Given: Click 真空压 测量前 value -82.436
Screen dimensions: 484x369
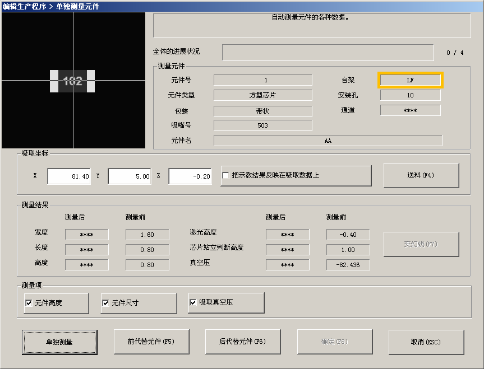Looking at the screenshot, I should 348,265.
